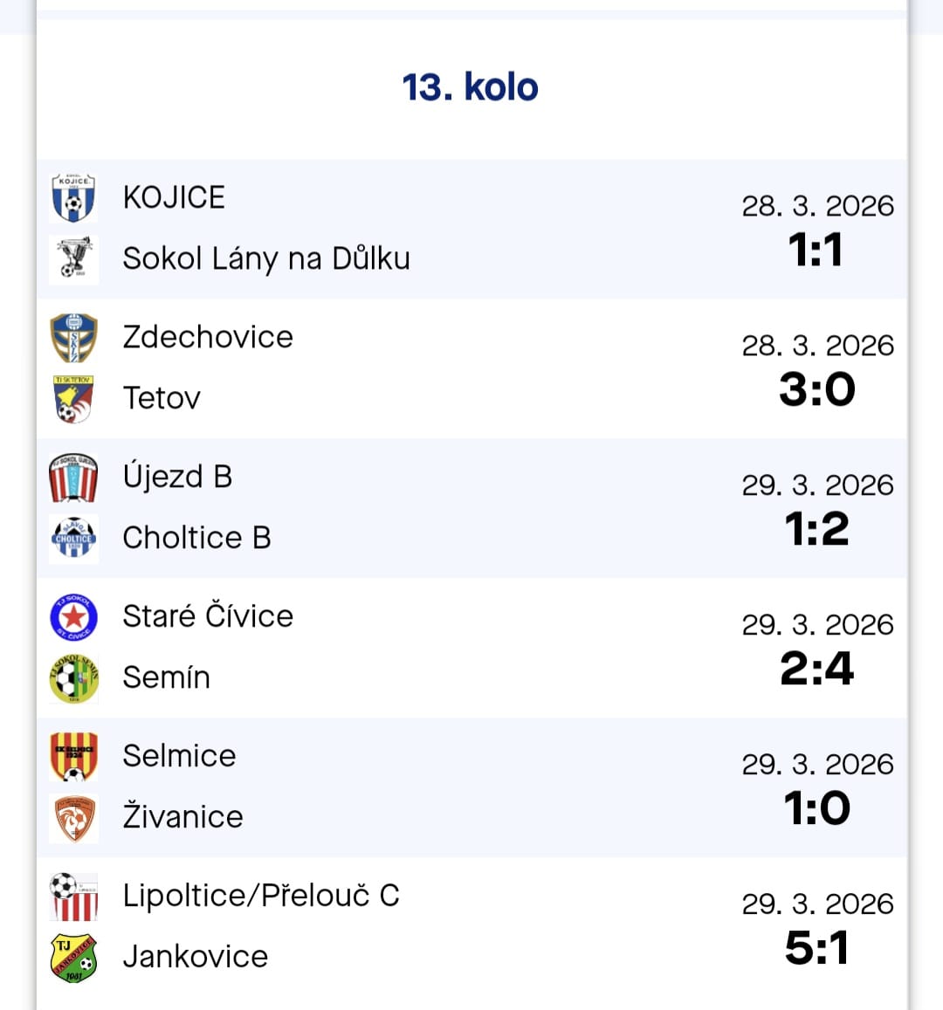Open the Zdechovice team name link
The width and height of the screenshot is (943, 1010).
click(x=208, y=337)
